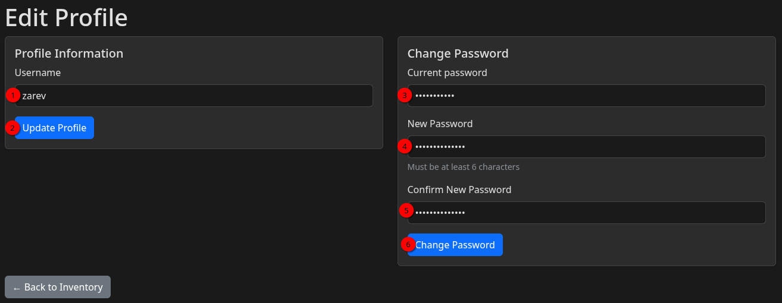
Task: Select the red badge numbered 4
Action: coord(405,146)
